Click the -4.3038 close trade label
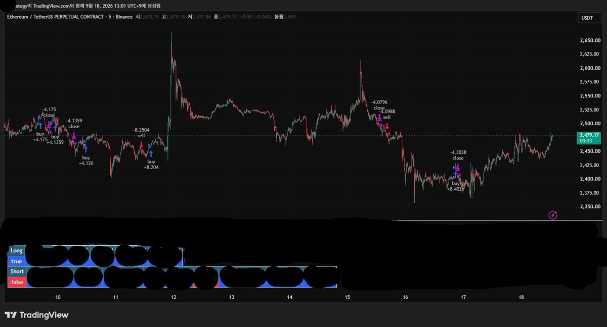 [458, 155]
